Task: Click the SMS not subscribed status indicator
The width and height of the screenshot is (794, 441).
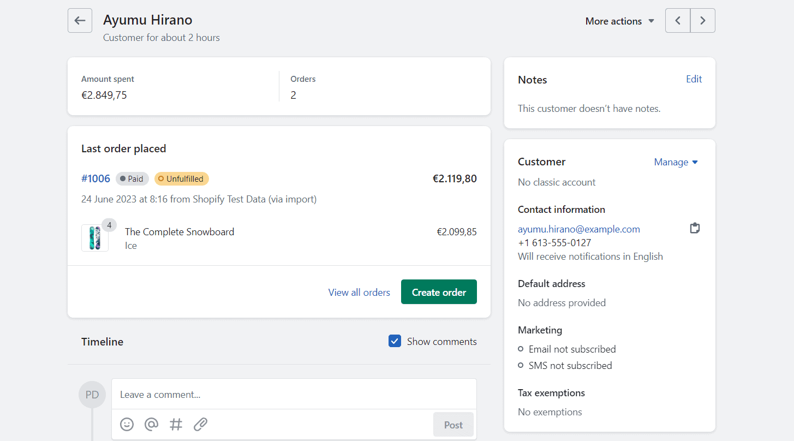Action: 520,365
